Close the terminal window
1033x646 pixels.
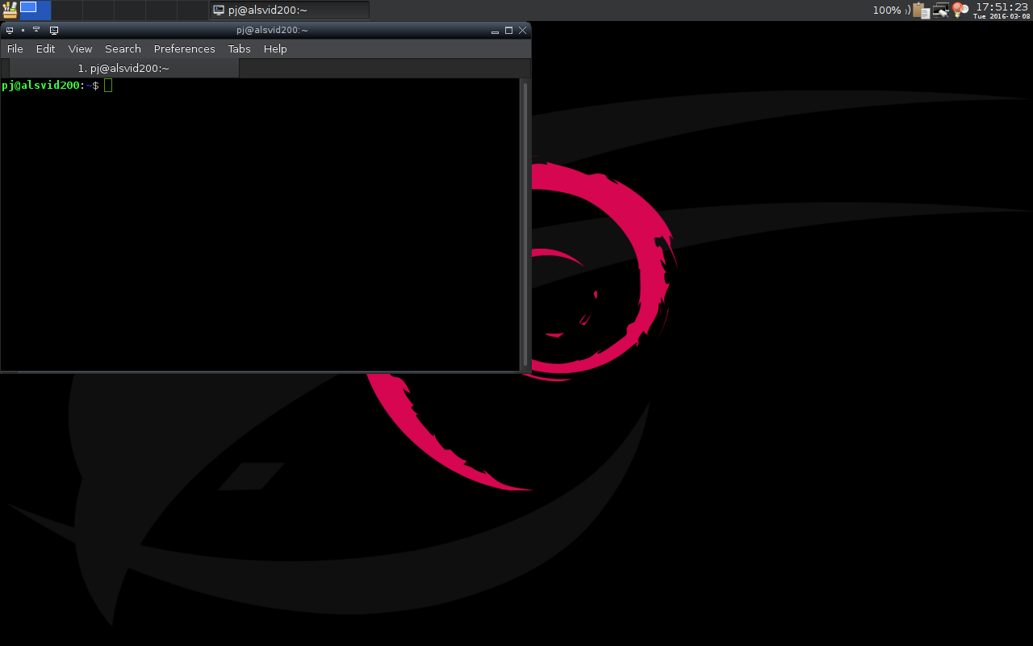pos(523,30)
